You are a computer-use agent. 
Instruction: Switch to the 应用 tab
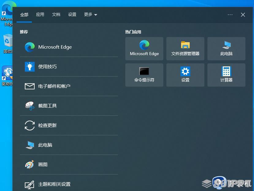[x=40, y=15]
